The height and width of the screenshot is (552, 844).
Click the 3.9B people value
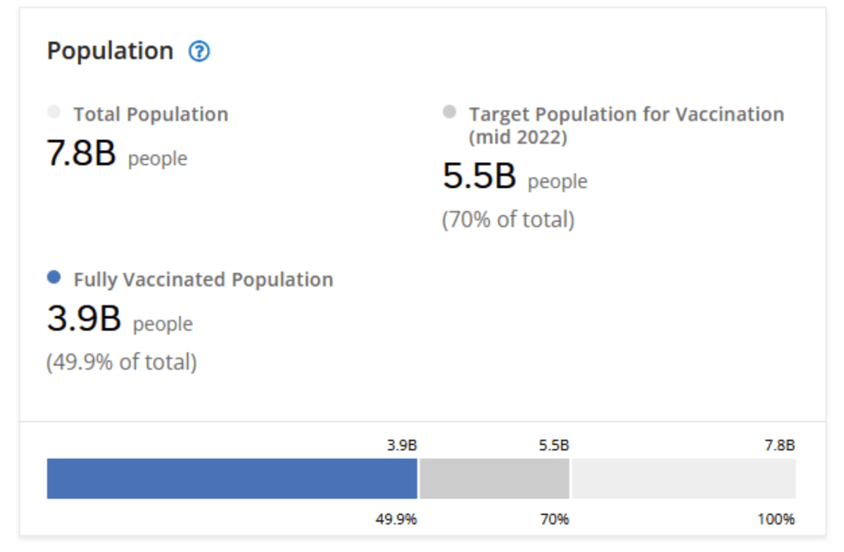pyautogui.click(x=119, y=320)
